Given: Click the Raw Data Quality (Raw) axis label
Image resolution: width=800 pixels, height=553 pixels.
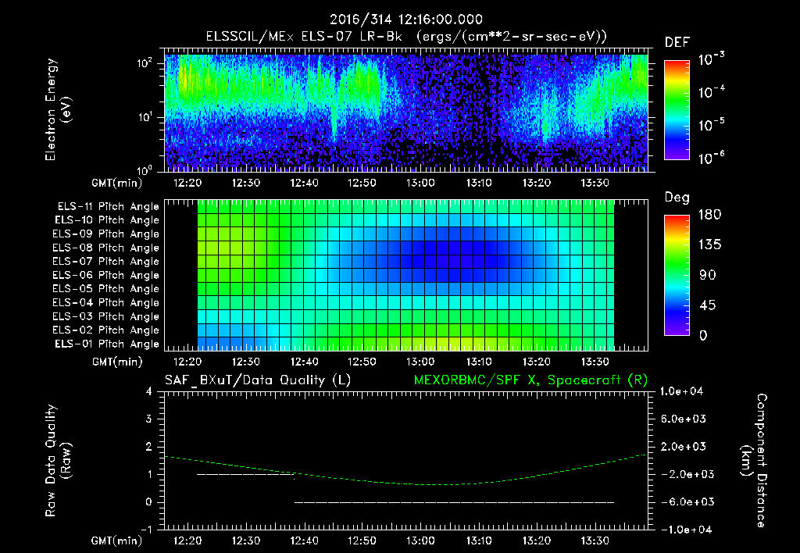Looking at the screenshot, I should coord(58,461).
